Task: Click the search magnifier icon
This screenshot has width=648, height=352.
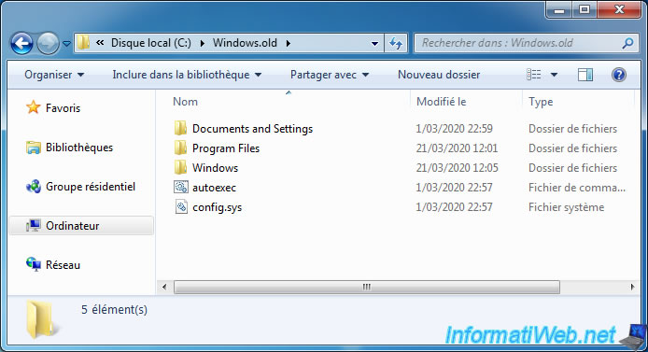Action: pos(627,43)
